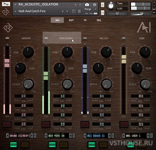This screenshot has height=150, width=156.
Task: Open the wrench instrument options icon
Action: 6,4
